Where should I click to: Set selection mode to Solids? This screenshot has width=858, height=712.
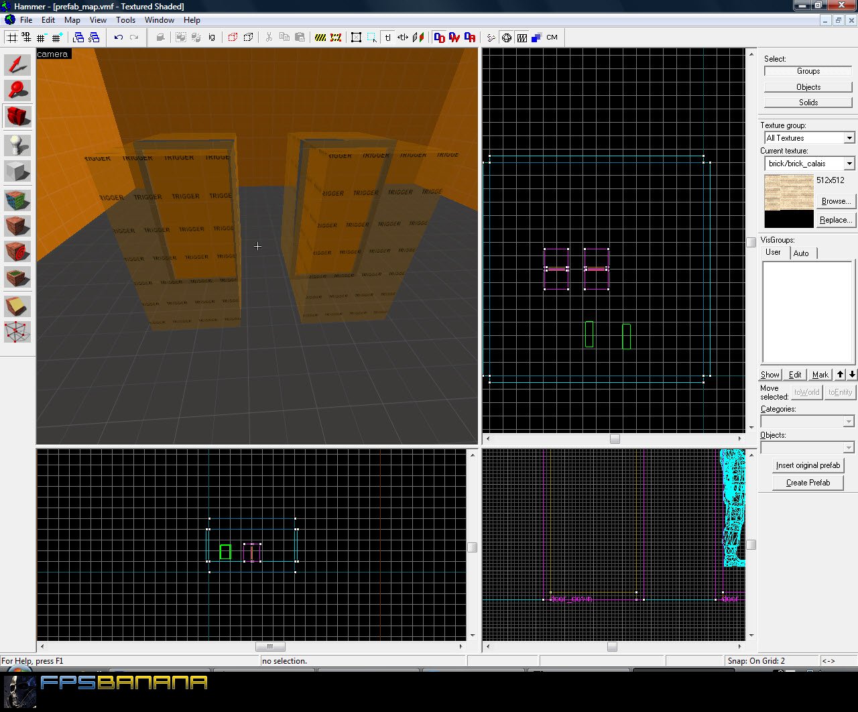pyautogui.click(x=808, y=103)
